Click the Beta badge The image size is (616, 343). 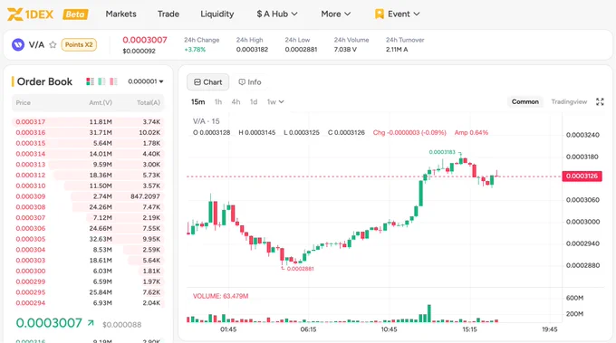click(75, 14)
